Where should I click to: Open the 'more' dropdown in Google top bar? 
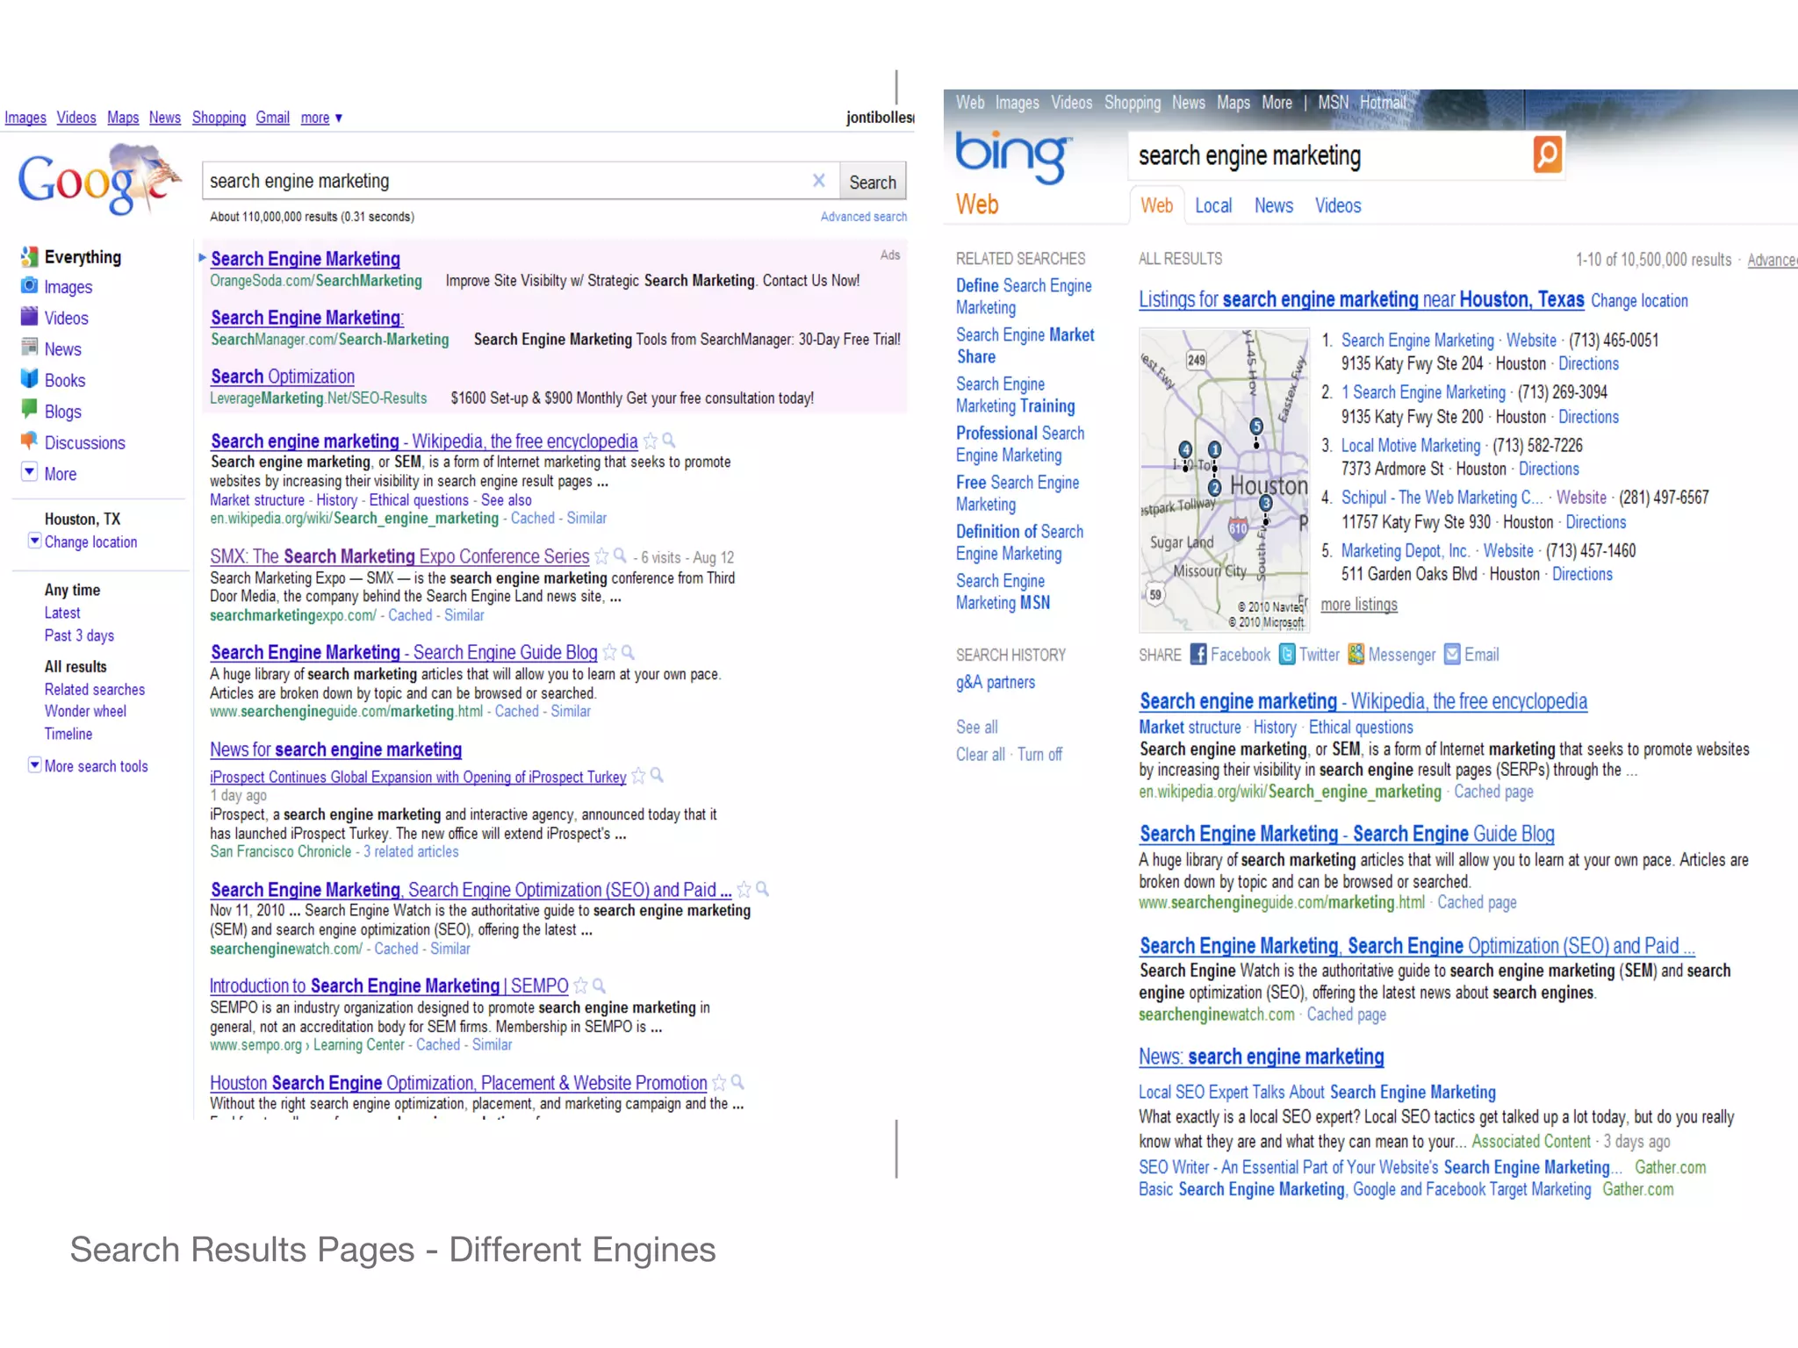pos(321,118)
